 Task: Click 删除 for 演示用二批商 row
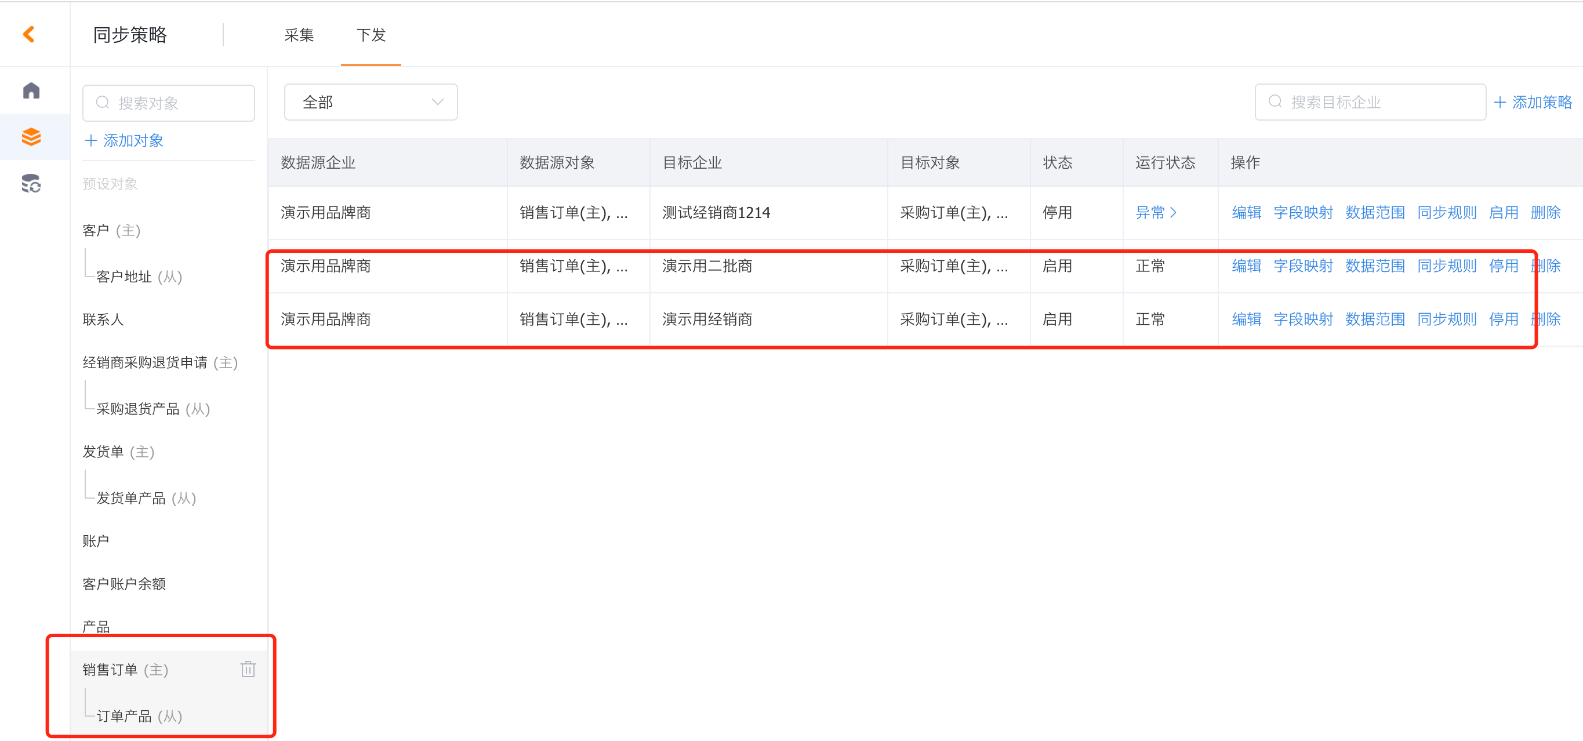(x=1545, y=266)
